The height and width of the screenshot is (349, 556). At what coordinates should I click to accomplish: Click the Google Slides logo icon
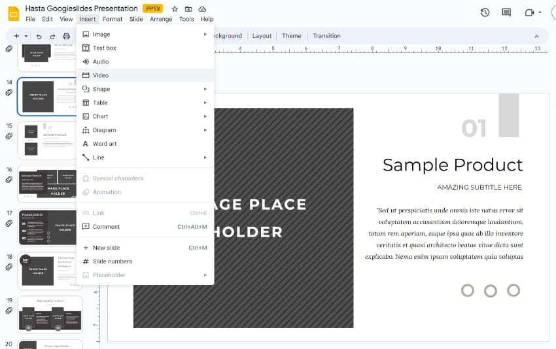[x=12, y=13]
